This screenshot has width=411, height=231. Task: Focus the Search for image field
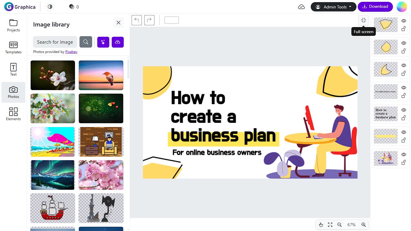pyautogui.click(x=55, y=42)
